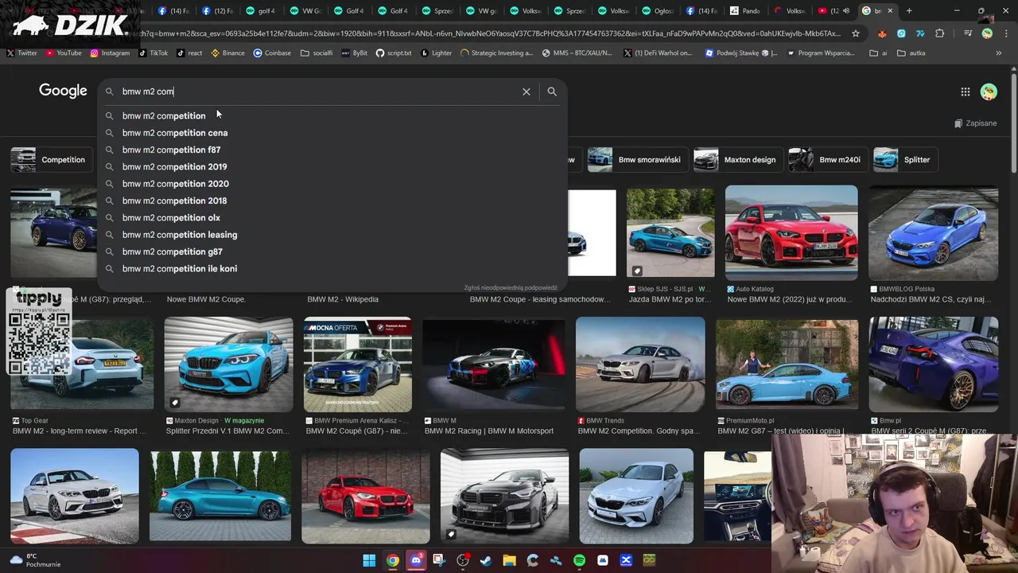Screen dimensions: 1018x573
Task: Open Steam from the taskbar
Action: click(486, 560)
